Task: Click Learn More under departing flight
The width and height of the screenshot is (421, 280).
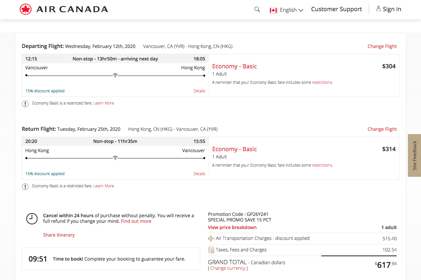Action: pyautogui.click(x=104, y=103)
